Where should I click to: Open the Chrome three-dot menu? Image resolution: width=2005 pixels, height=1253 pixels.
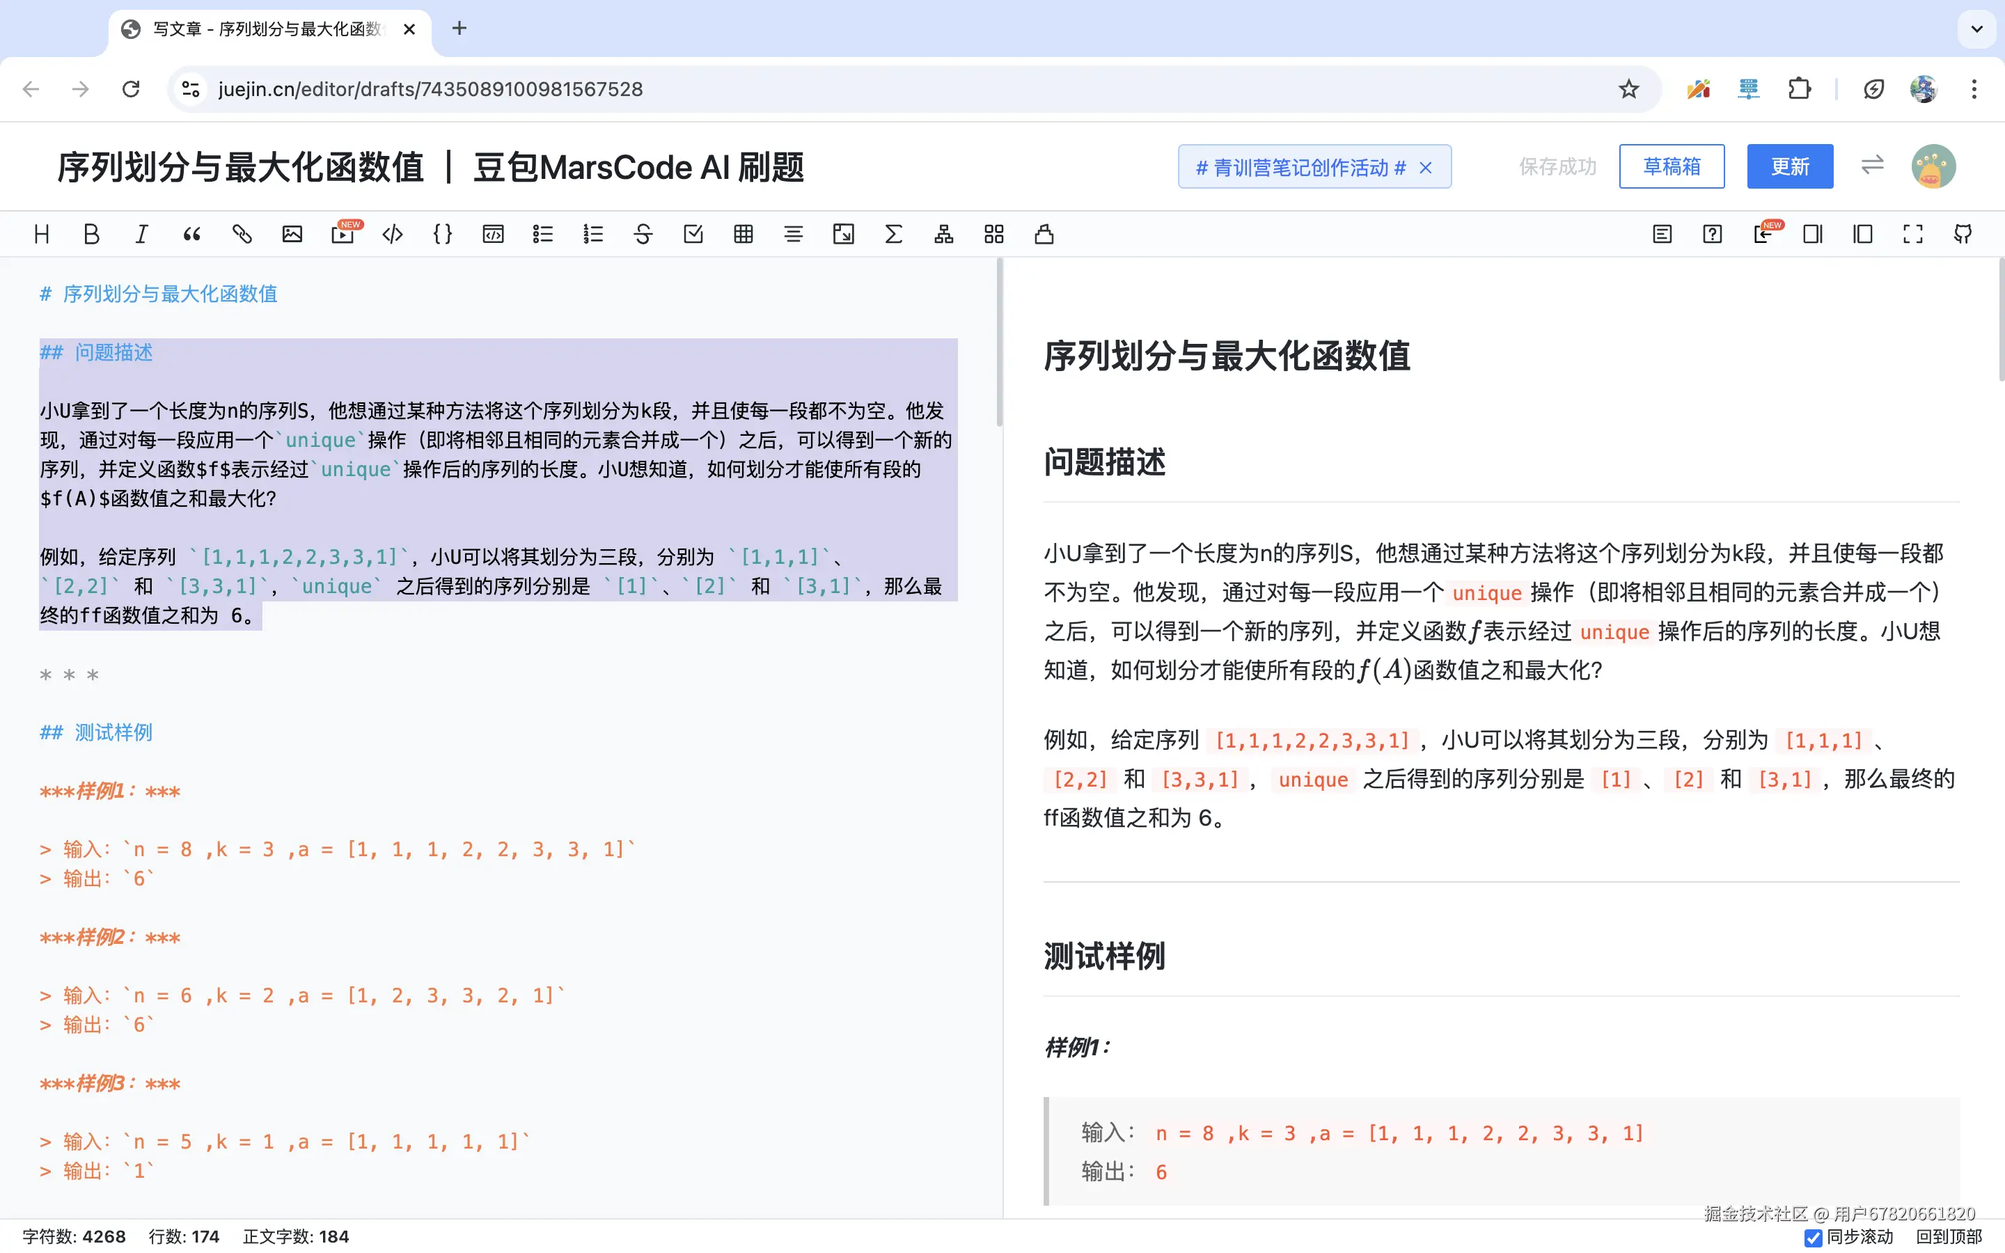tap(1975, 88)
